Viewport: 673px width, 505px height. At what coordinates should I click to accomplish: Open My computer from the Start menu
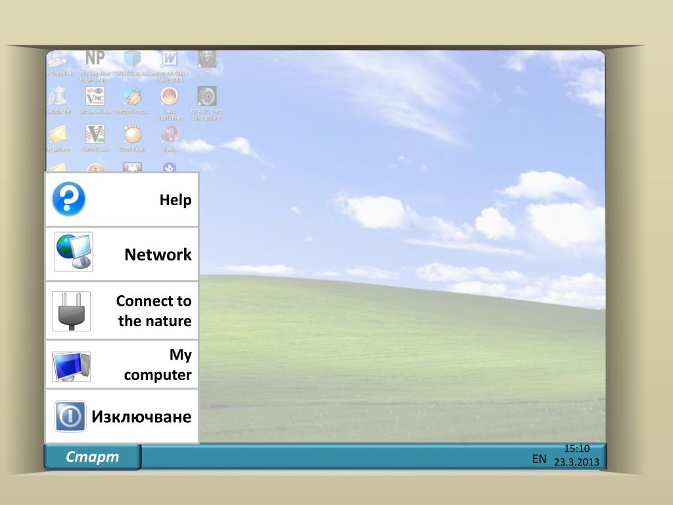pos(122,364)
